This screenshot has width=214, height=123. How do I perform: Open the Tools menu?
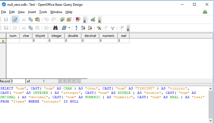tap(43, 12)
